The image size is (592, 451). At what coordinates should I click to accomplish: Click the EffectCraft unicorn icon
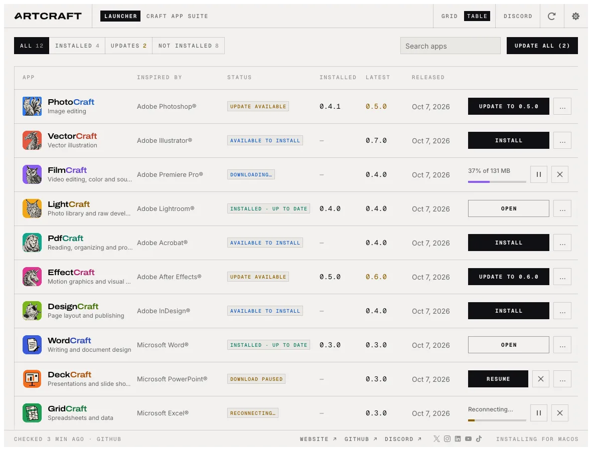pyautogui.click(x=32, y=277)
